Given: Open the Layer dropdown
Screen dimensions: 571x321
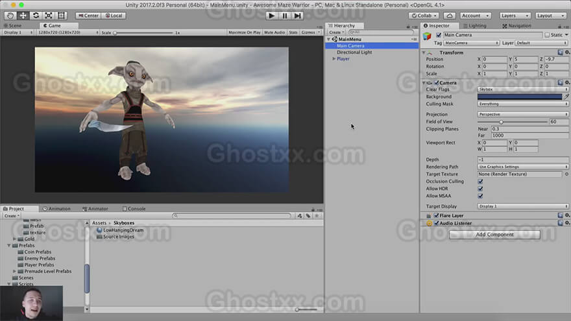Looking at the screenshot, I should (x=542, y=43).
